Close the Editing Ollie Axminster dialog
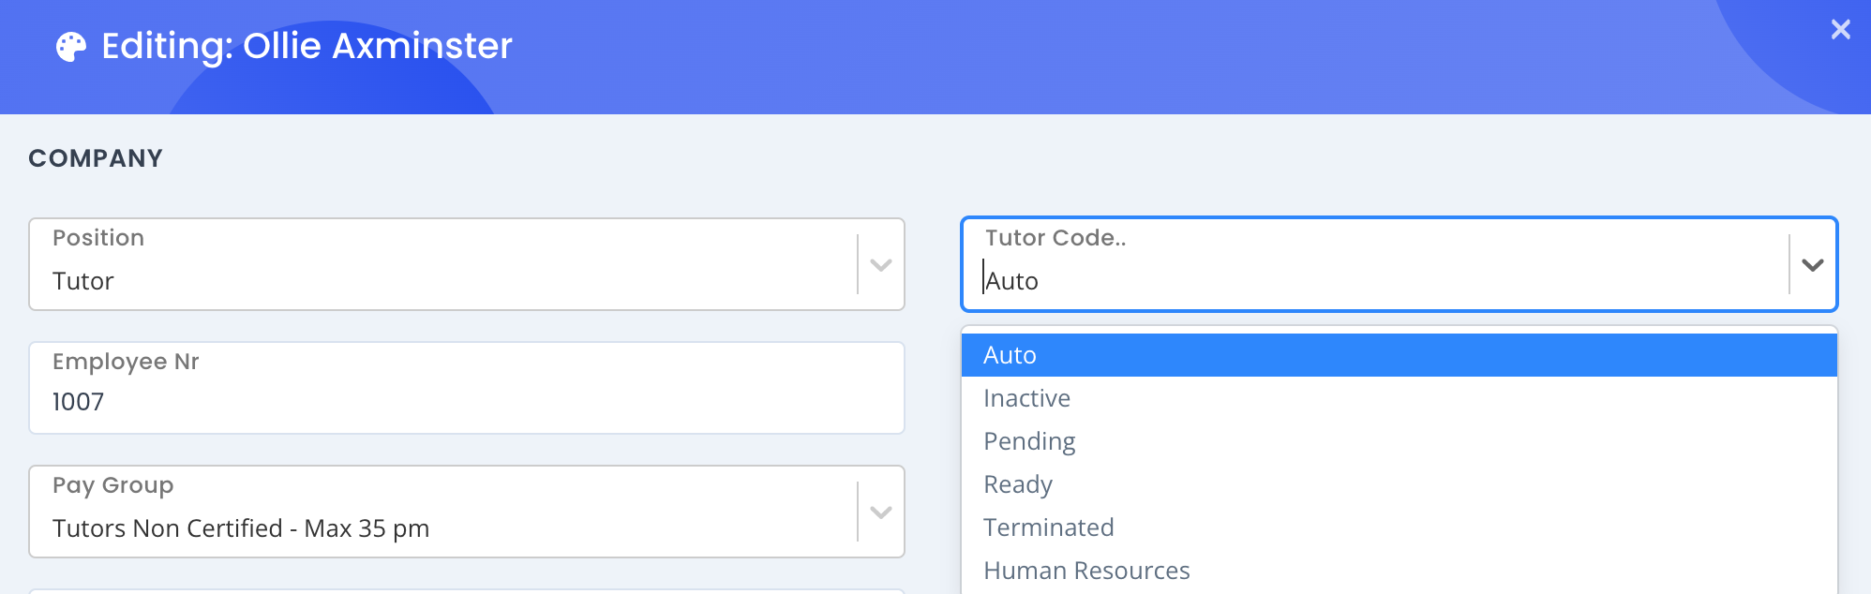 (1840, 30)
